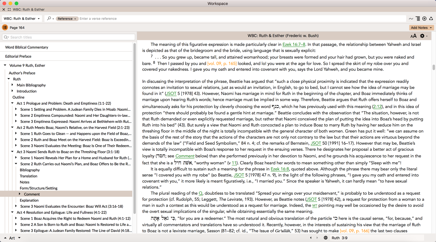Screen dimensions: 436x242
Task: Expand the Introduction node
Action: [x=12, y=91]
